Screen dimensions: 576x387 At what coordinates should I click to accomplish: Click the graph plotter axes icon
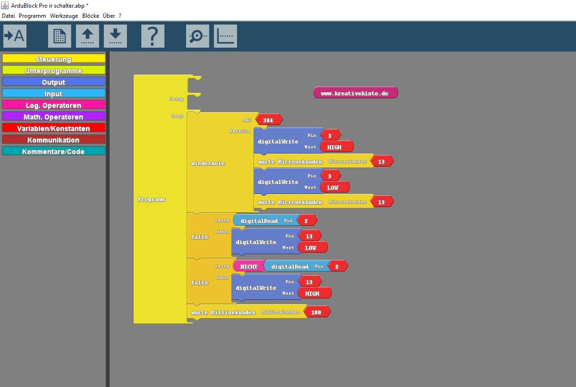click(225, 36)
